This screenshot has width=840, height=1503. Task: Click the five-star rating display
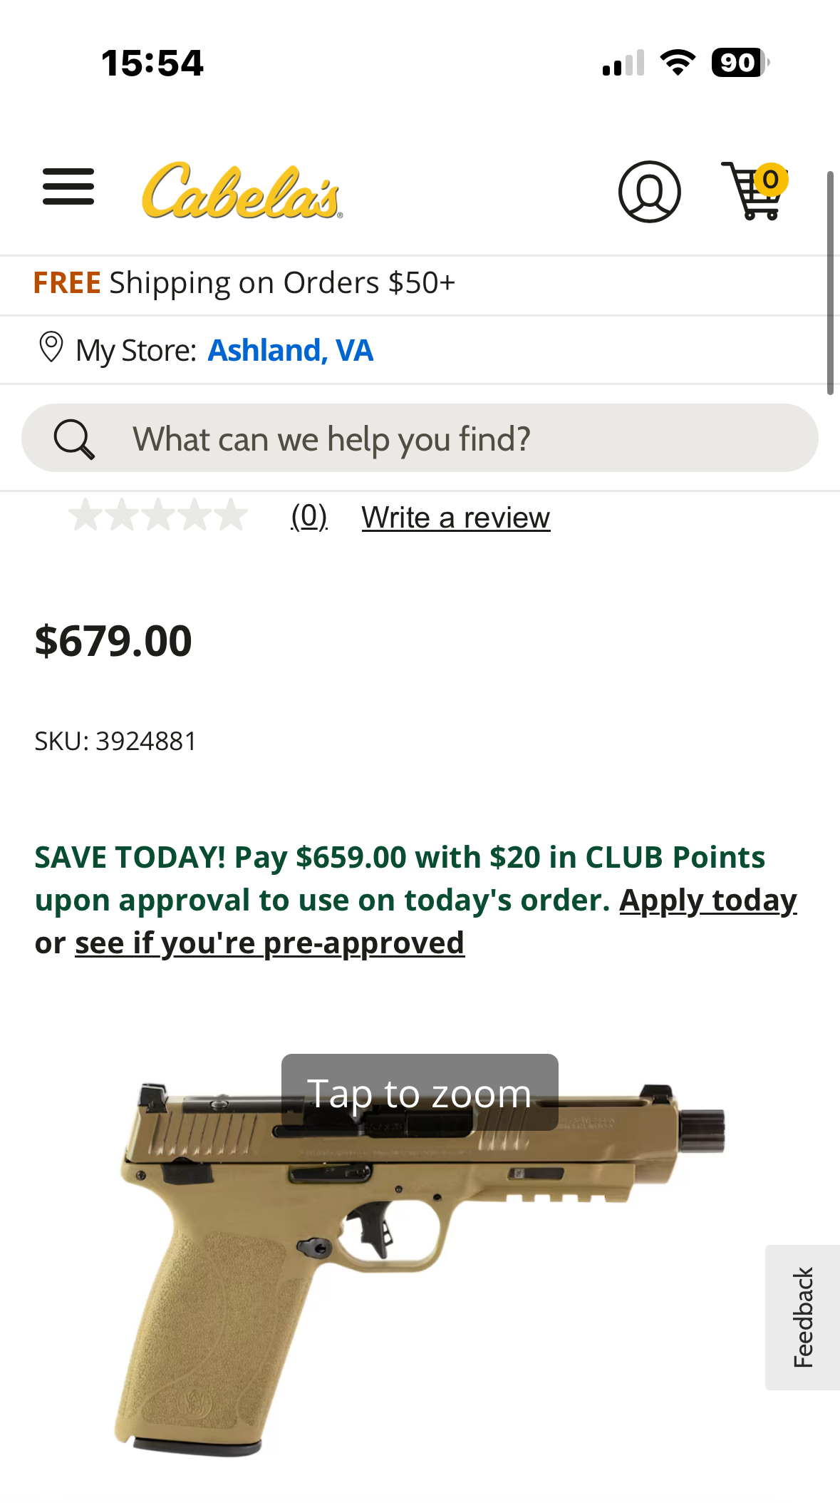tap(158, 515)
